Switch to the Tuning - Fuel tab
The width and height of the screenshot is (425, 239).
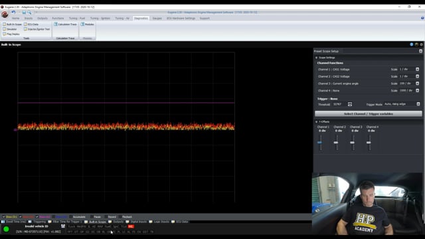[77, 18]
